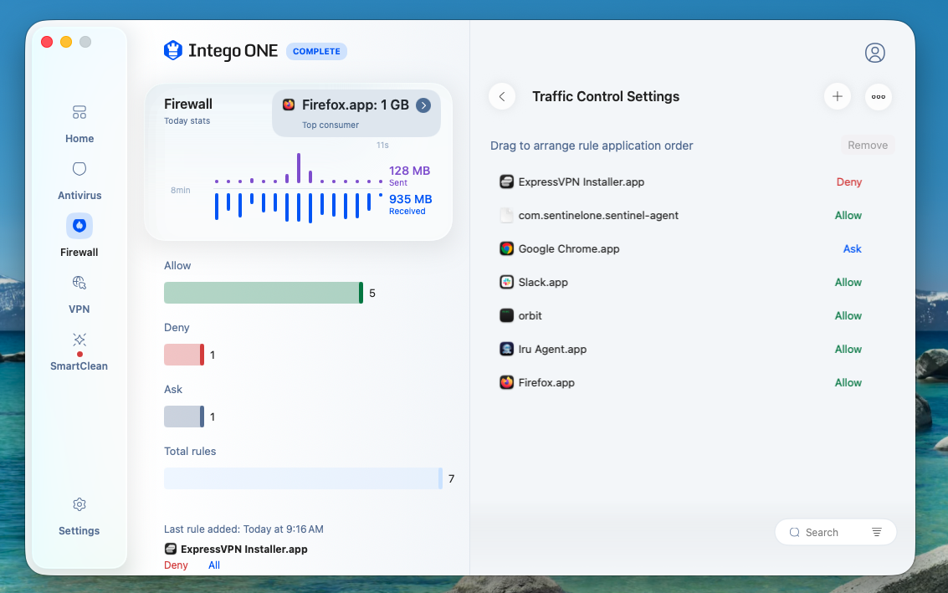Image resolution: width=948 pixels, height=593 pixels.
Task: Click Firefox.app: 1 GB top consumer text
Action: tap(356, 105)
